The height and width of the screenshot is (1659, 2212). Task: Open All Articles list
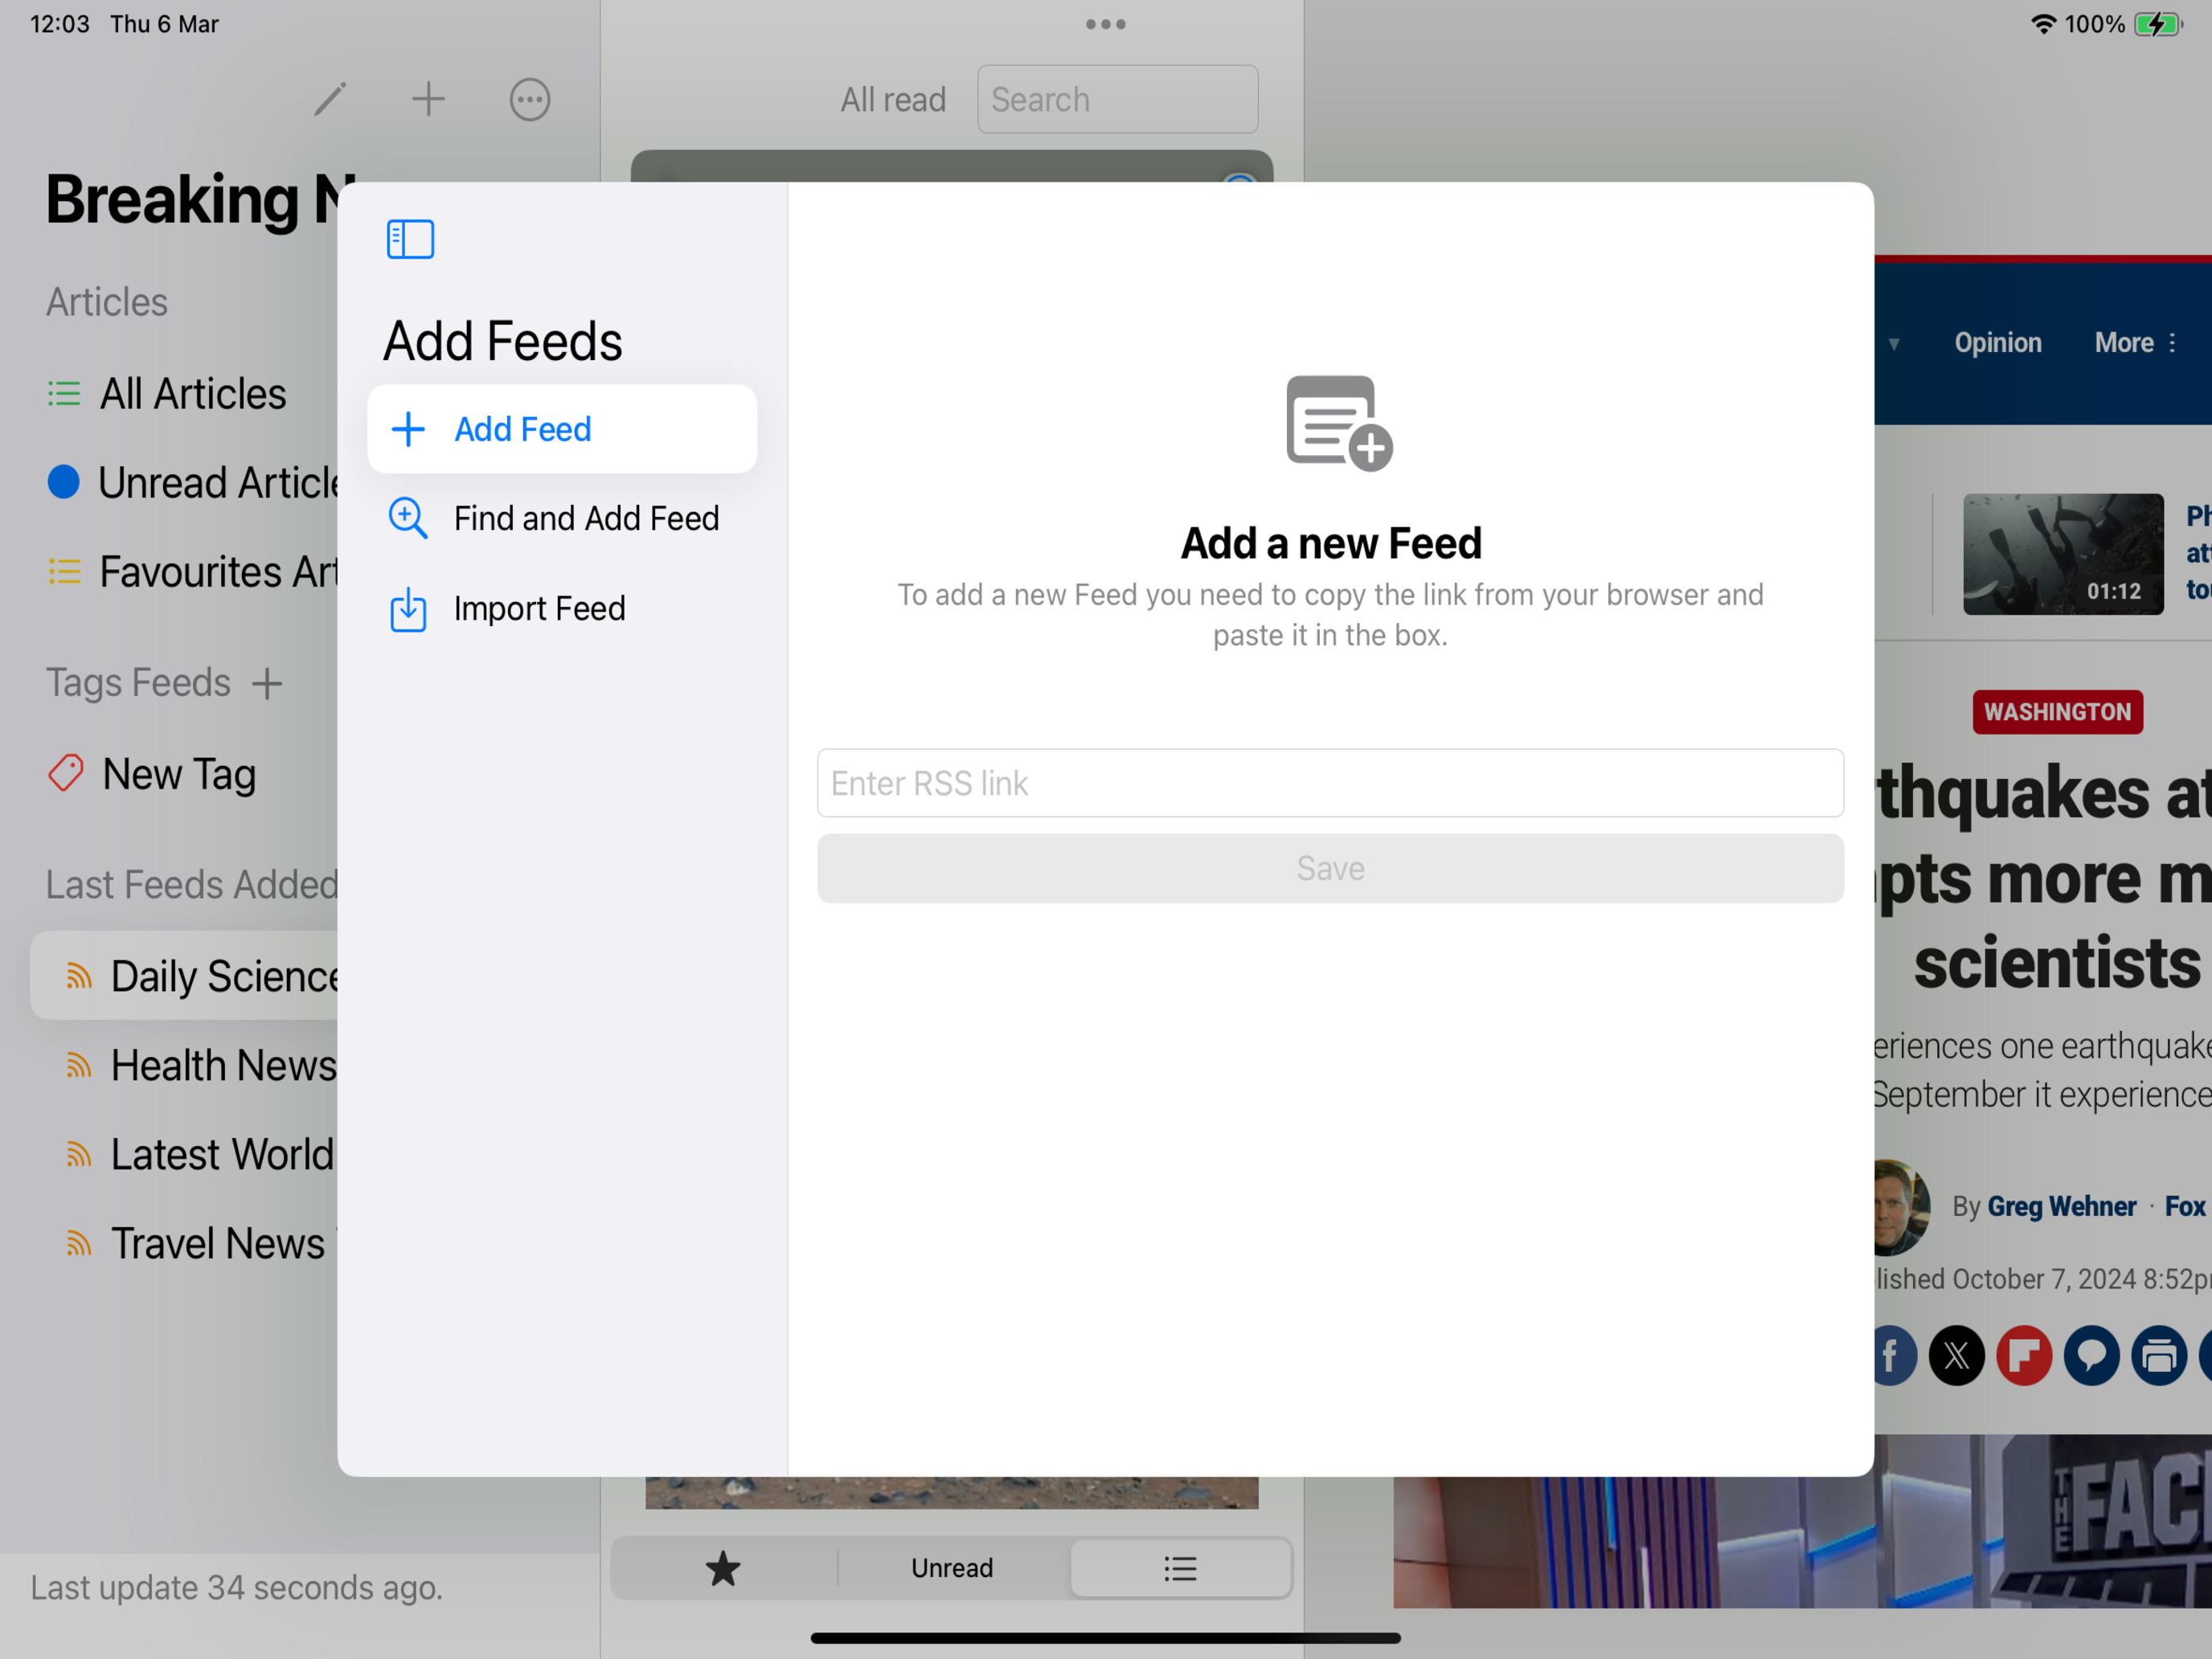193,394
